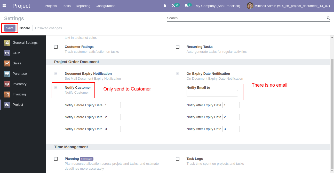Viewport: 334px width, 173px height.
Task: Click the scrollbar up arrow
Action: pos(332,37)
